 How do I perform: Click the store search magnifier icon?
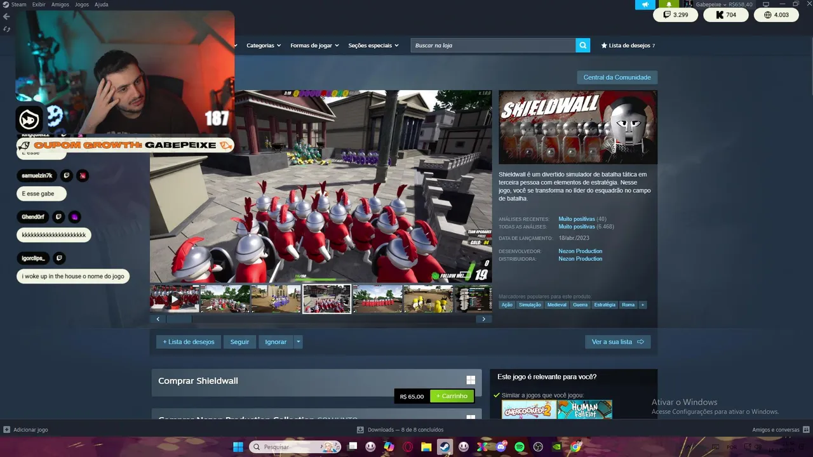pos(583,45)
